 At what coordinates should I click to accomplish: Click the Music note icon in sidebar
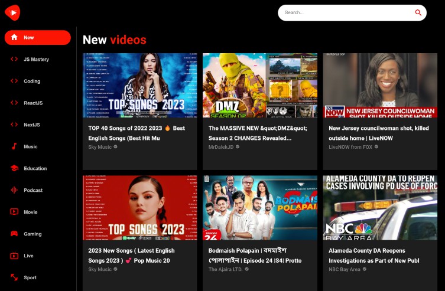(x=14, y=146)
